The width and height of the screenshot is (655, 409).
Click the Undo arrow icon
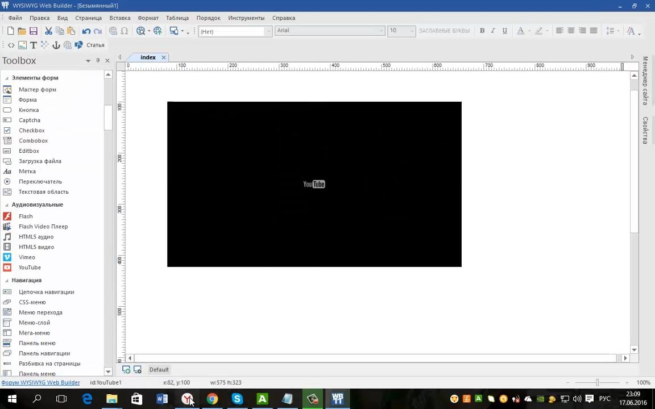click(x=86, y=31)
